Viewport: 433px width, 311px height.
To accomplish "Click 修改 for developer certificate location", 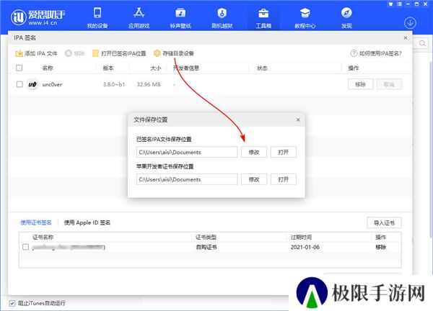I will coord(254,179).
